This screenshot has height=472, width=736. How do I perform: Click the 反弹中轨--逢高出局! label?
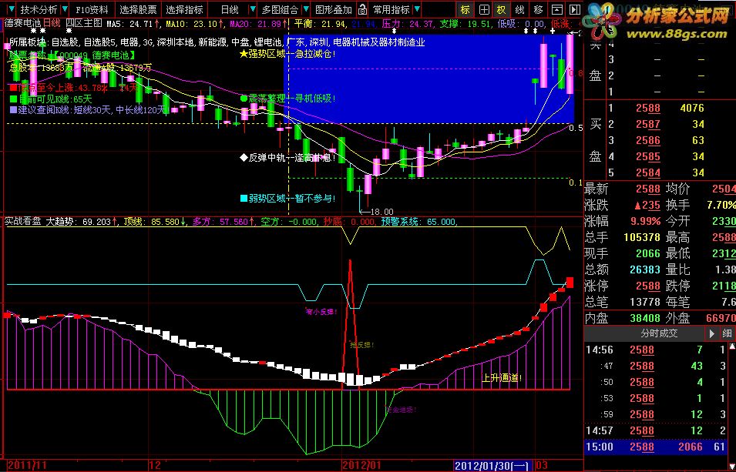pyautogui.click(x=287, y=158)
